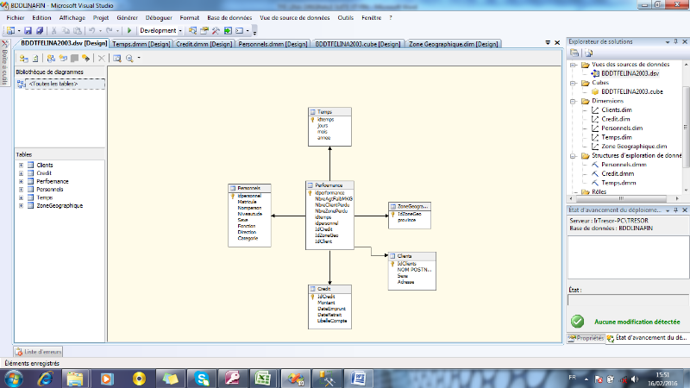Open the Word icon in the taskbar
The width and height of the screenshot is (690, 388).
(359, 379)
